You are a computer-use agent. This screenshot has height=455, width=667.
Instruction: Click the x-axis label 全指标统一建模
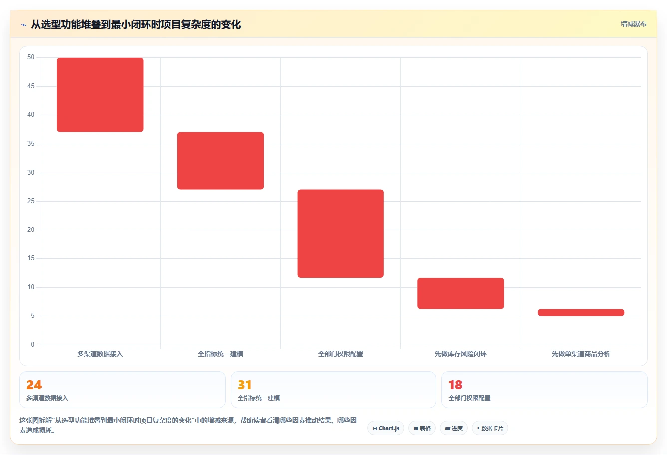click(x=220, y=354)
